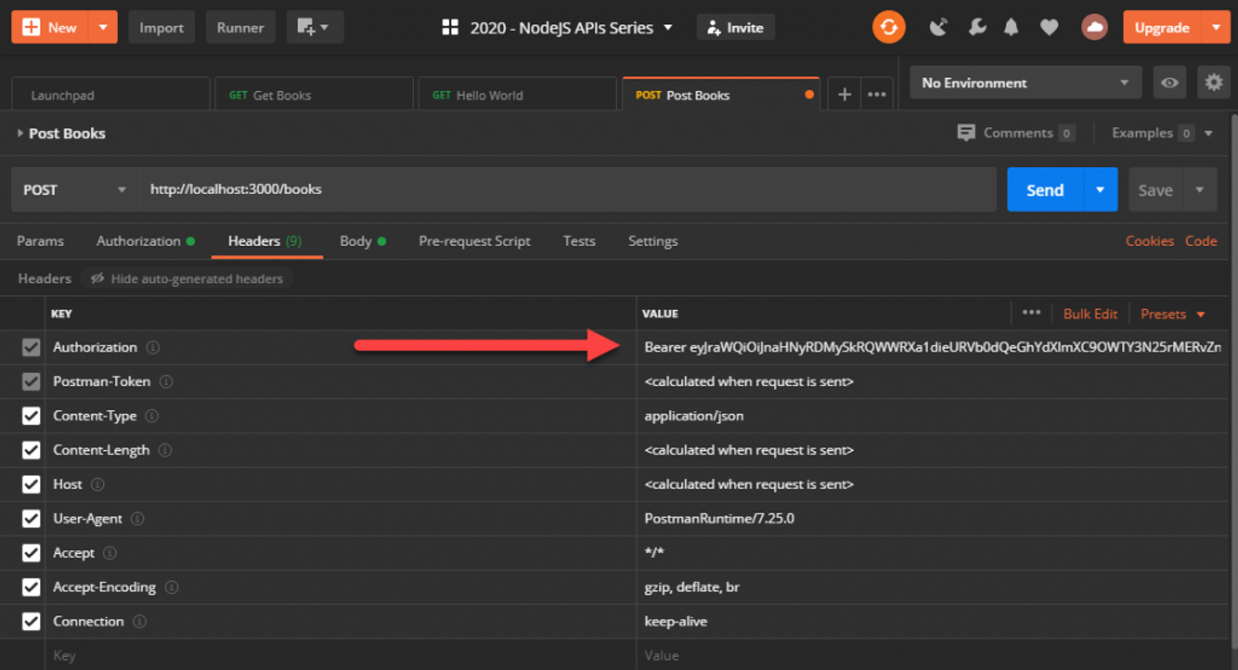Open the Code link
The height and width of the screenshot is (670, 1238).
pos(1201,241)
